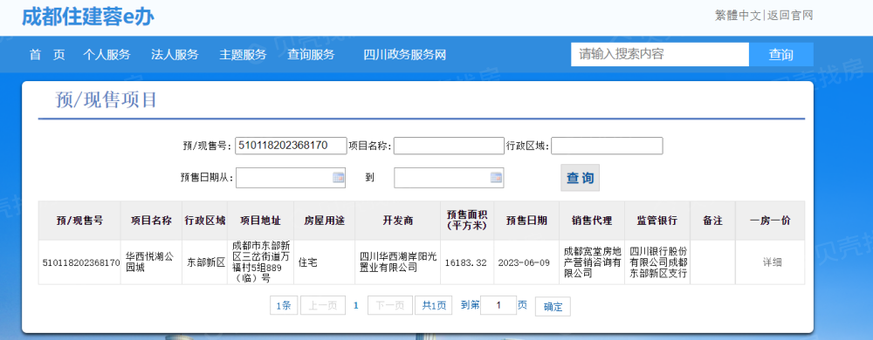
Task: Focus the 预/现售号 input field
Action: click(x=292, y=146)
